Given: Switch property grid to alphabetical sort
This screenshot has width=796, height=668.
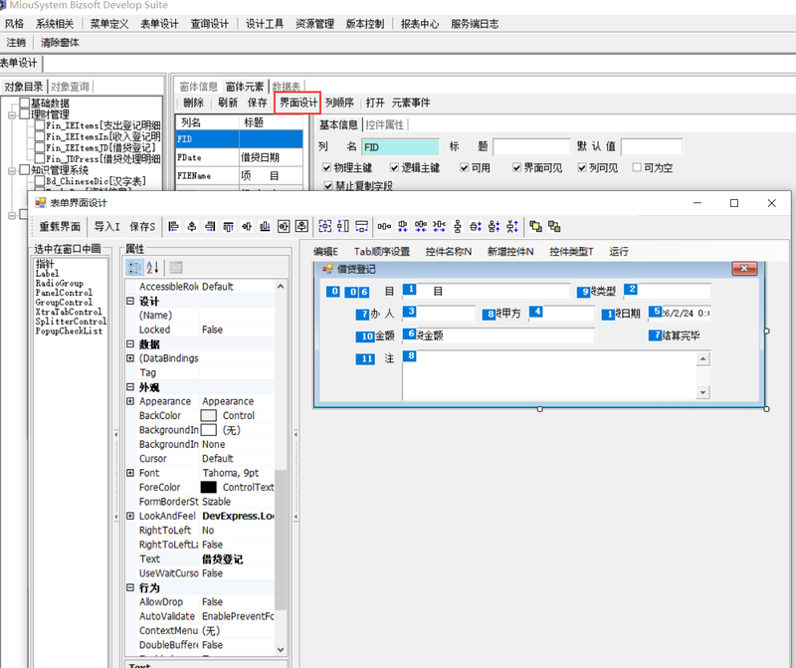Looking at the screenshot, I should pyautogui.click(x=152, y=268).
